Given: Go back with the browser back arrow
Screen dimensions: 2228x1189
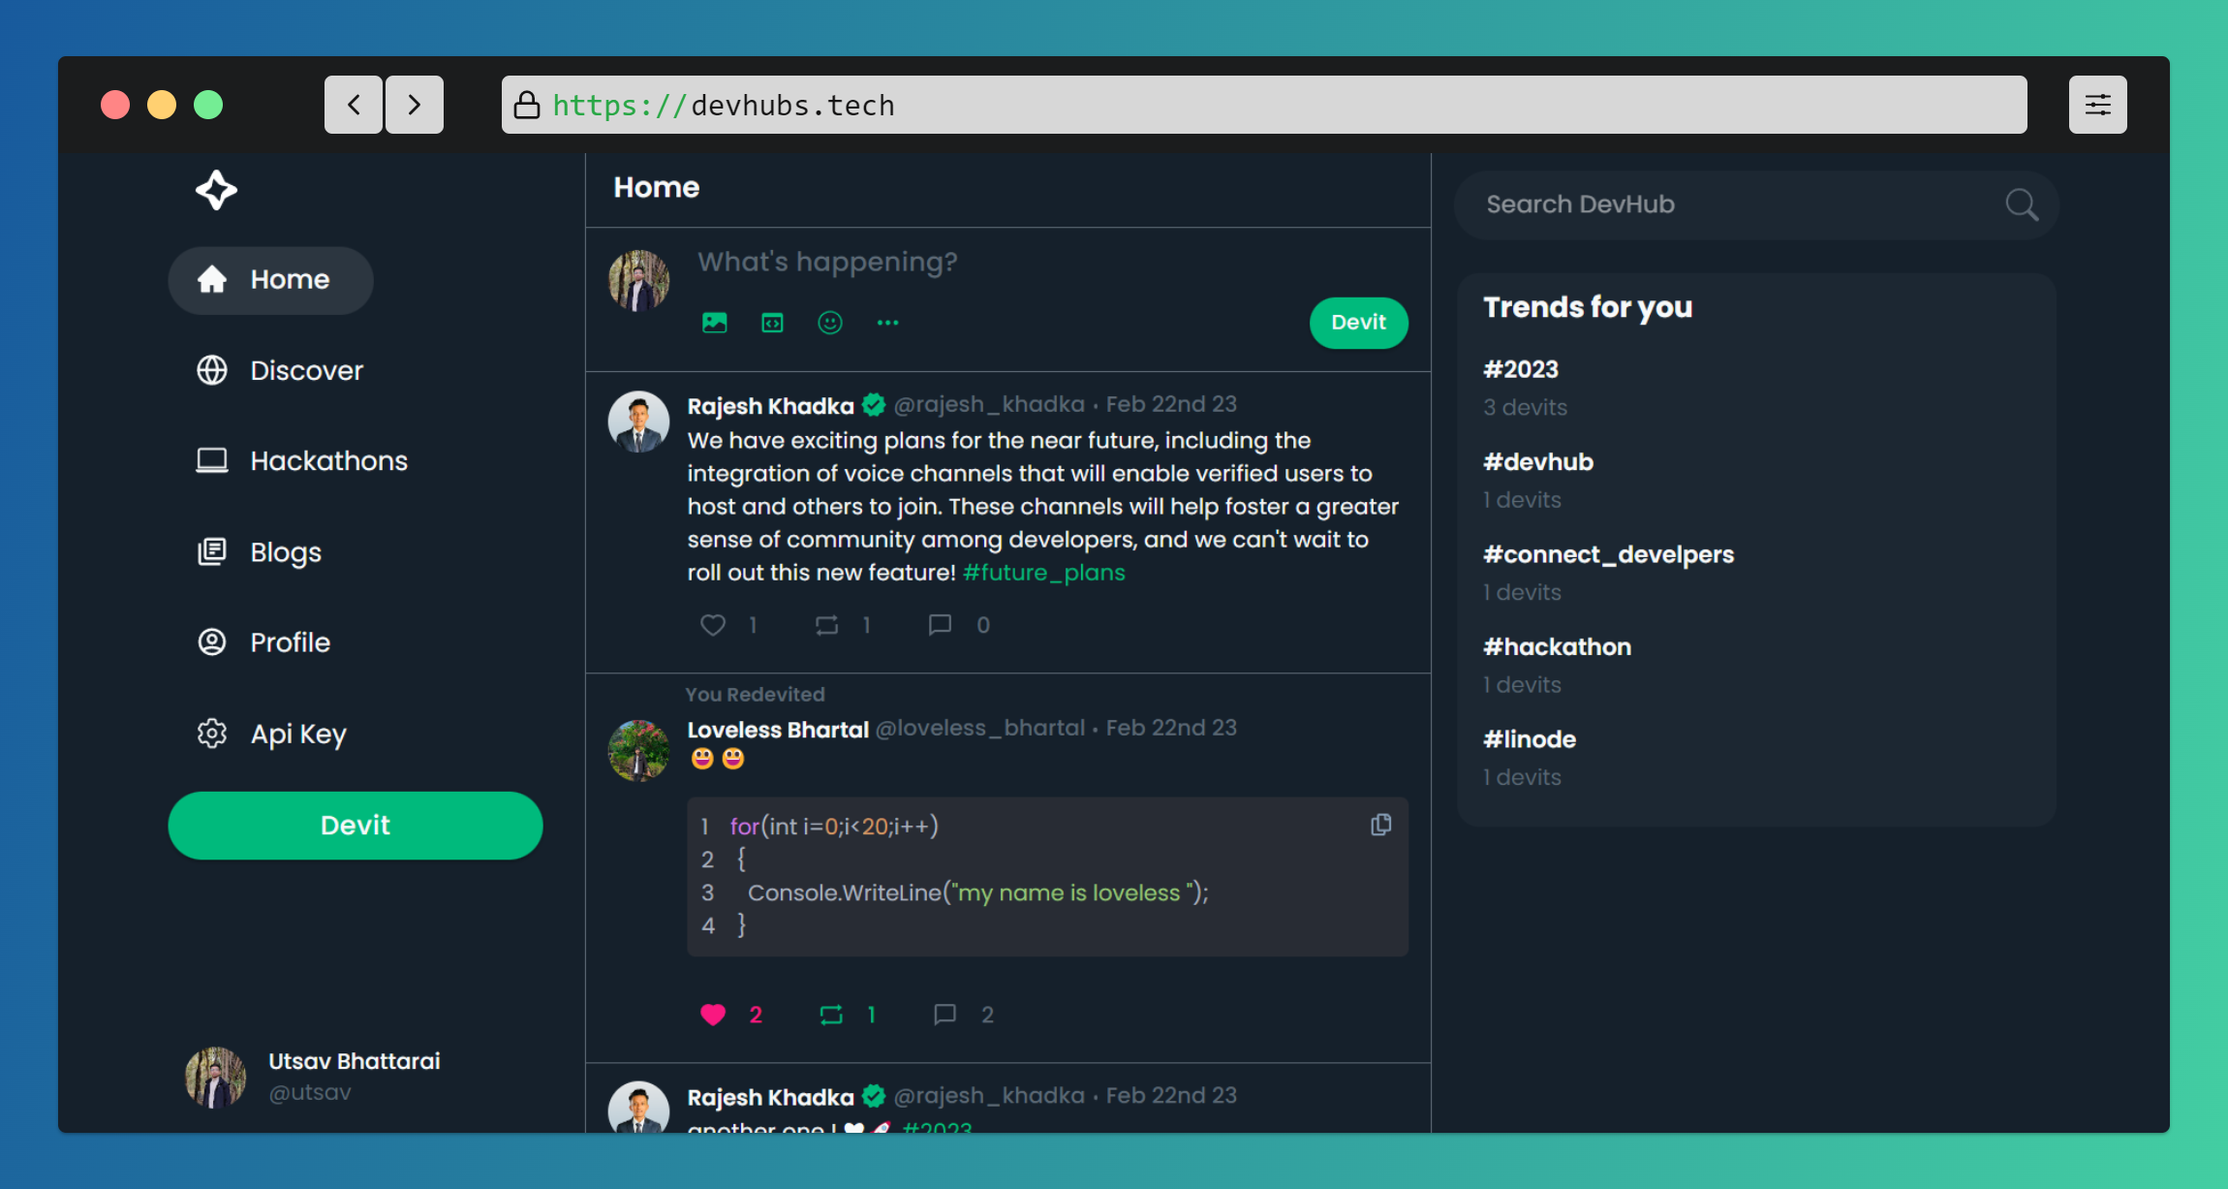Looking at the screenshot, I should point(354,105).
